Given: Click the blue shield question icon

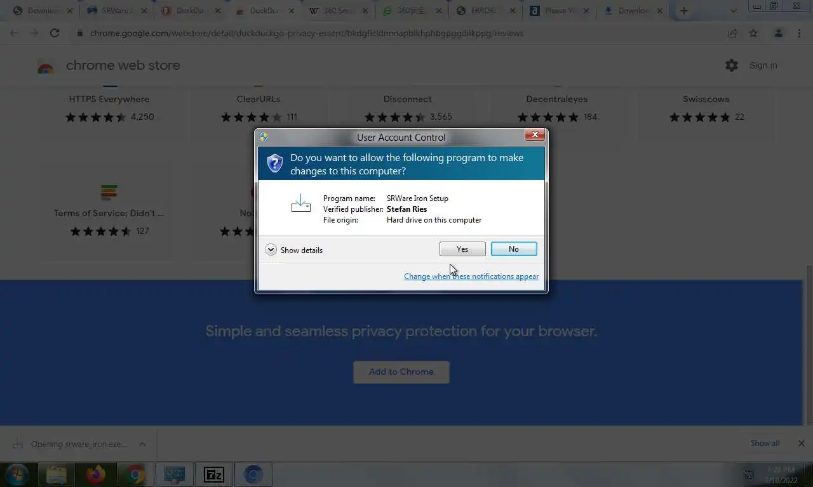Looking at the screenshot, I should [274, 163].
